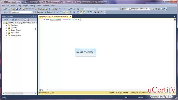Click the Activity Monitor icon in Object Explorer
The width and height of the screenshot is (178, 100).
tap(28, 19)
